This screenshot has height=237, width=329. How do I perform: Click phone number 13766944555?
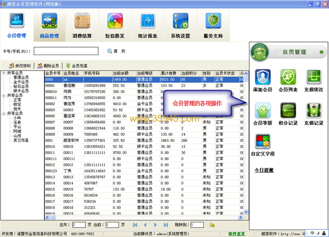coord(94,104)
